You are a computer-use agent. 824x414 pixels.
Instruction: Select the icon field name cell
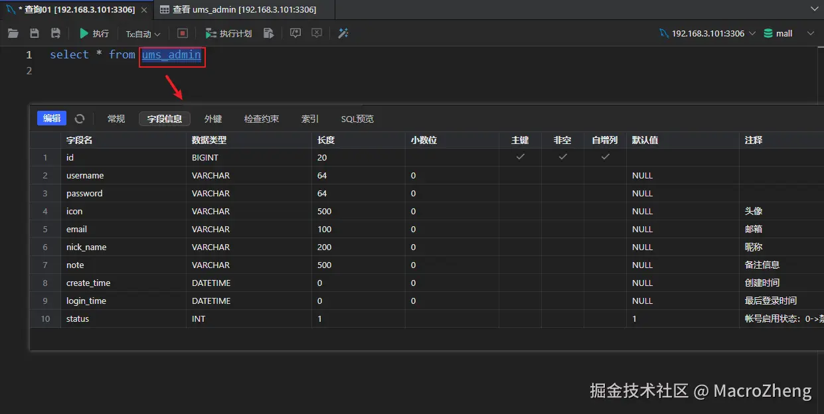pos(124,211)
